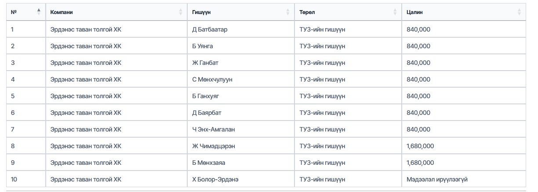Viewport: 538px width, 192px height.
Task: Click sort arrows in Цалин header
Action: [x=520, y=12]
